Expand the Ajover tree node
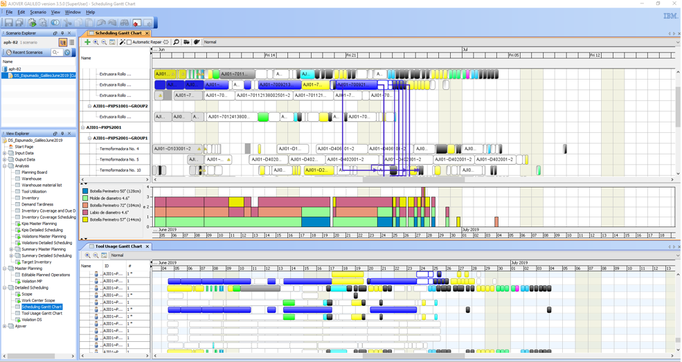 tap(4, 326)
